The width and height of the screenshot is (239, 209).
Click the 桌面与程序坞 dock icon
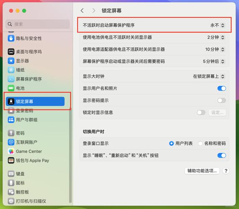coord(11,51)
